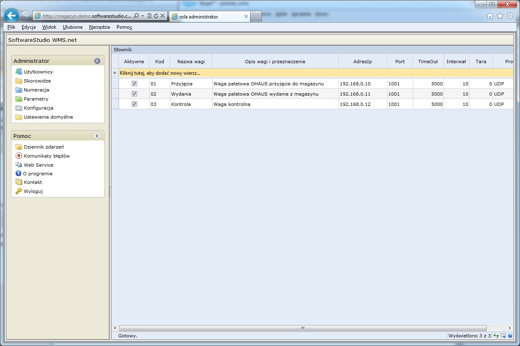Viewport: 520px width, 346px height.
Task: Click the grid scroll right arrow
Action: pos(510,328)
